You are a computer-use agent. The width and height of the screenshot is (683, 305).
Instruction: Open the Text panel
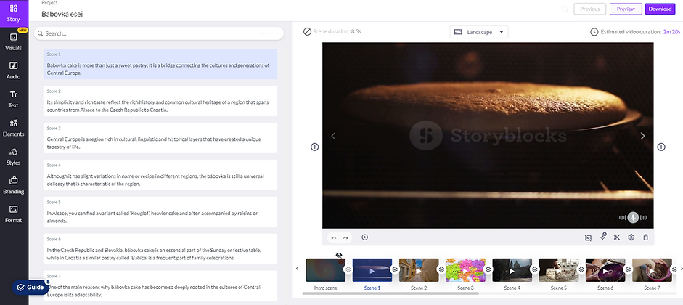tap(14, 99)
